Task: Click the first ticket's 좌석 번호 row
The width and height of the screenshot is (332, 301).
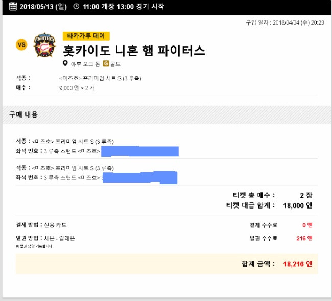Action: pyautogui.click(x=97, y=151)
